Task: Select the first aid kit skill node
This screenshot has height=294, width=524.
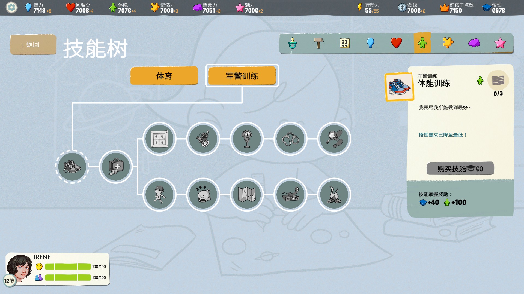Action: (116, 167)
